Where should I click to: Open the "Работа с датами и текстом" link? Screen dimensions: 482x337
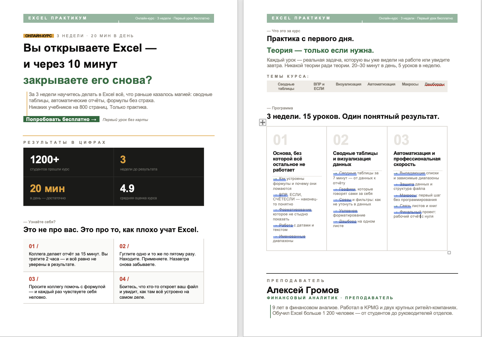(286, 225)
